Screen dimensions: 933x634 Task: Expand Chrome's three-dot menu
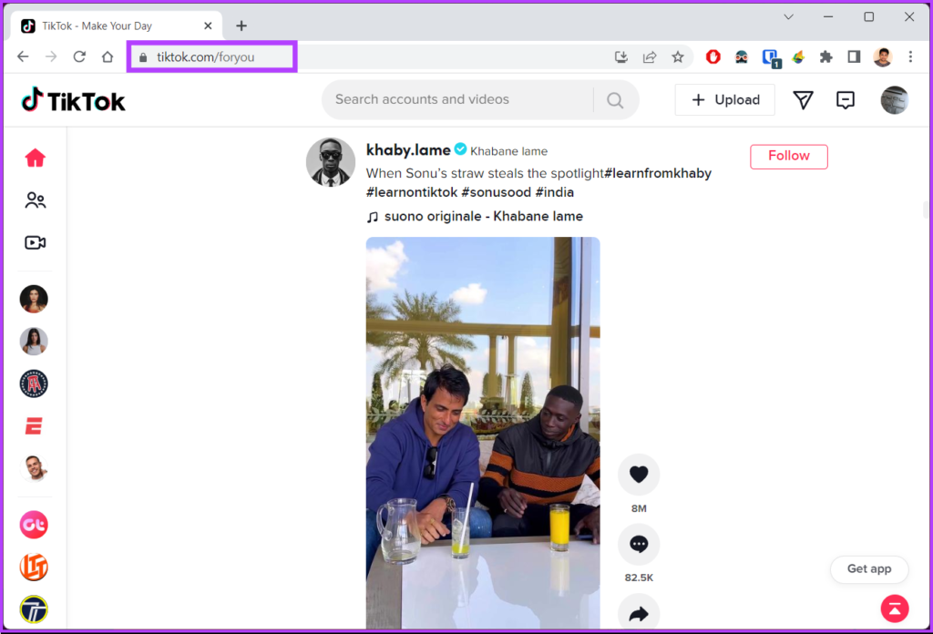pyautogui.click(x=910, y=56)
